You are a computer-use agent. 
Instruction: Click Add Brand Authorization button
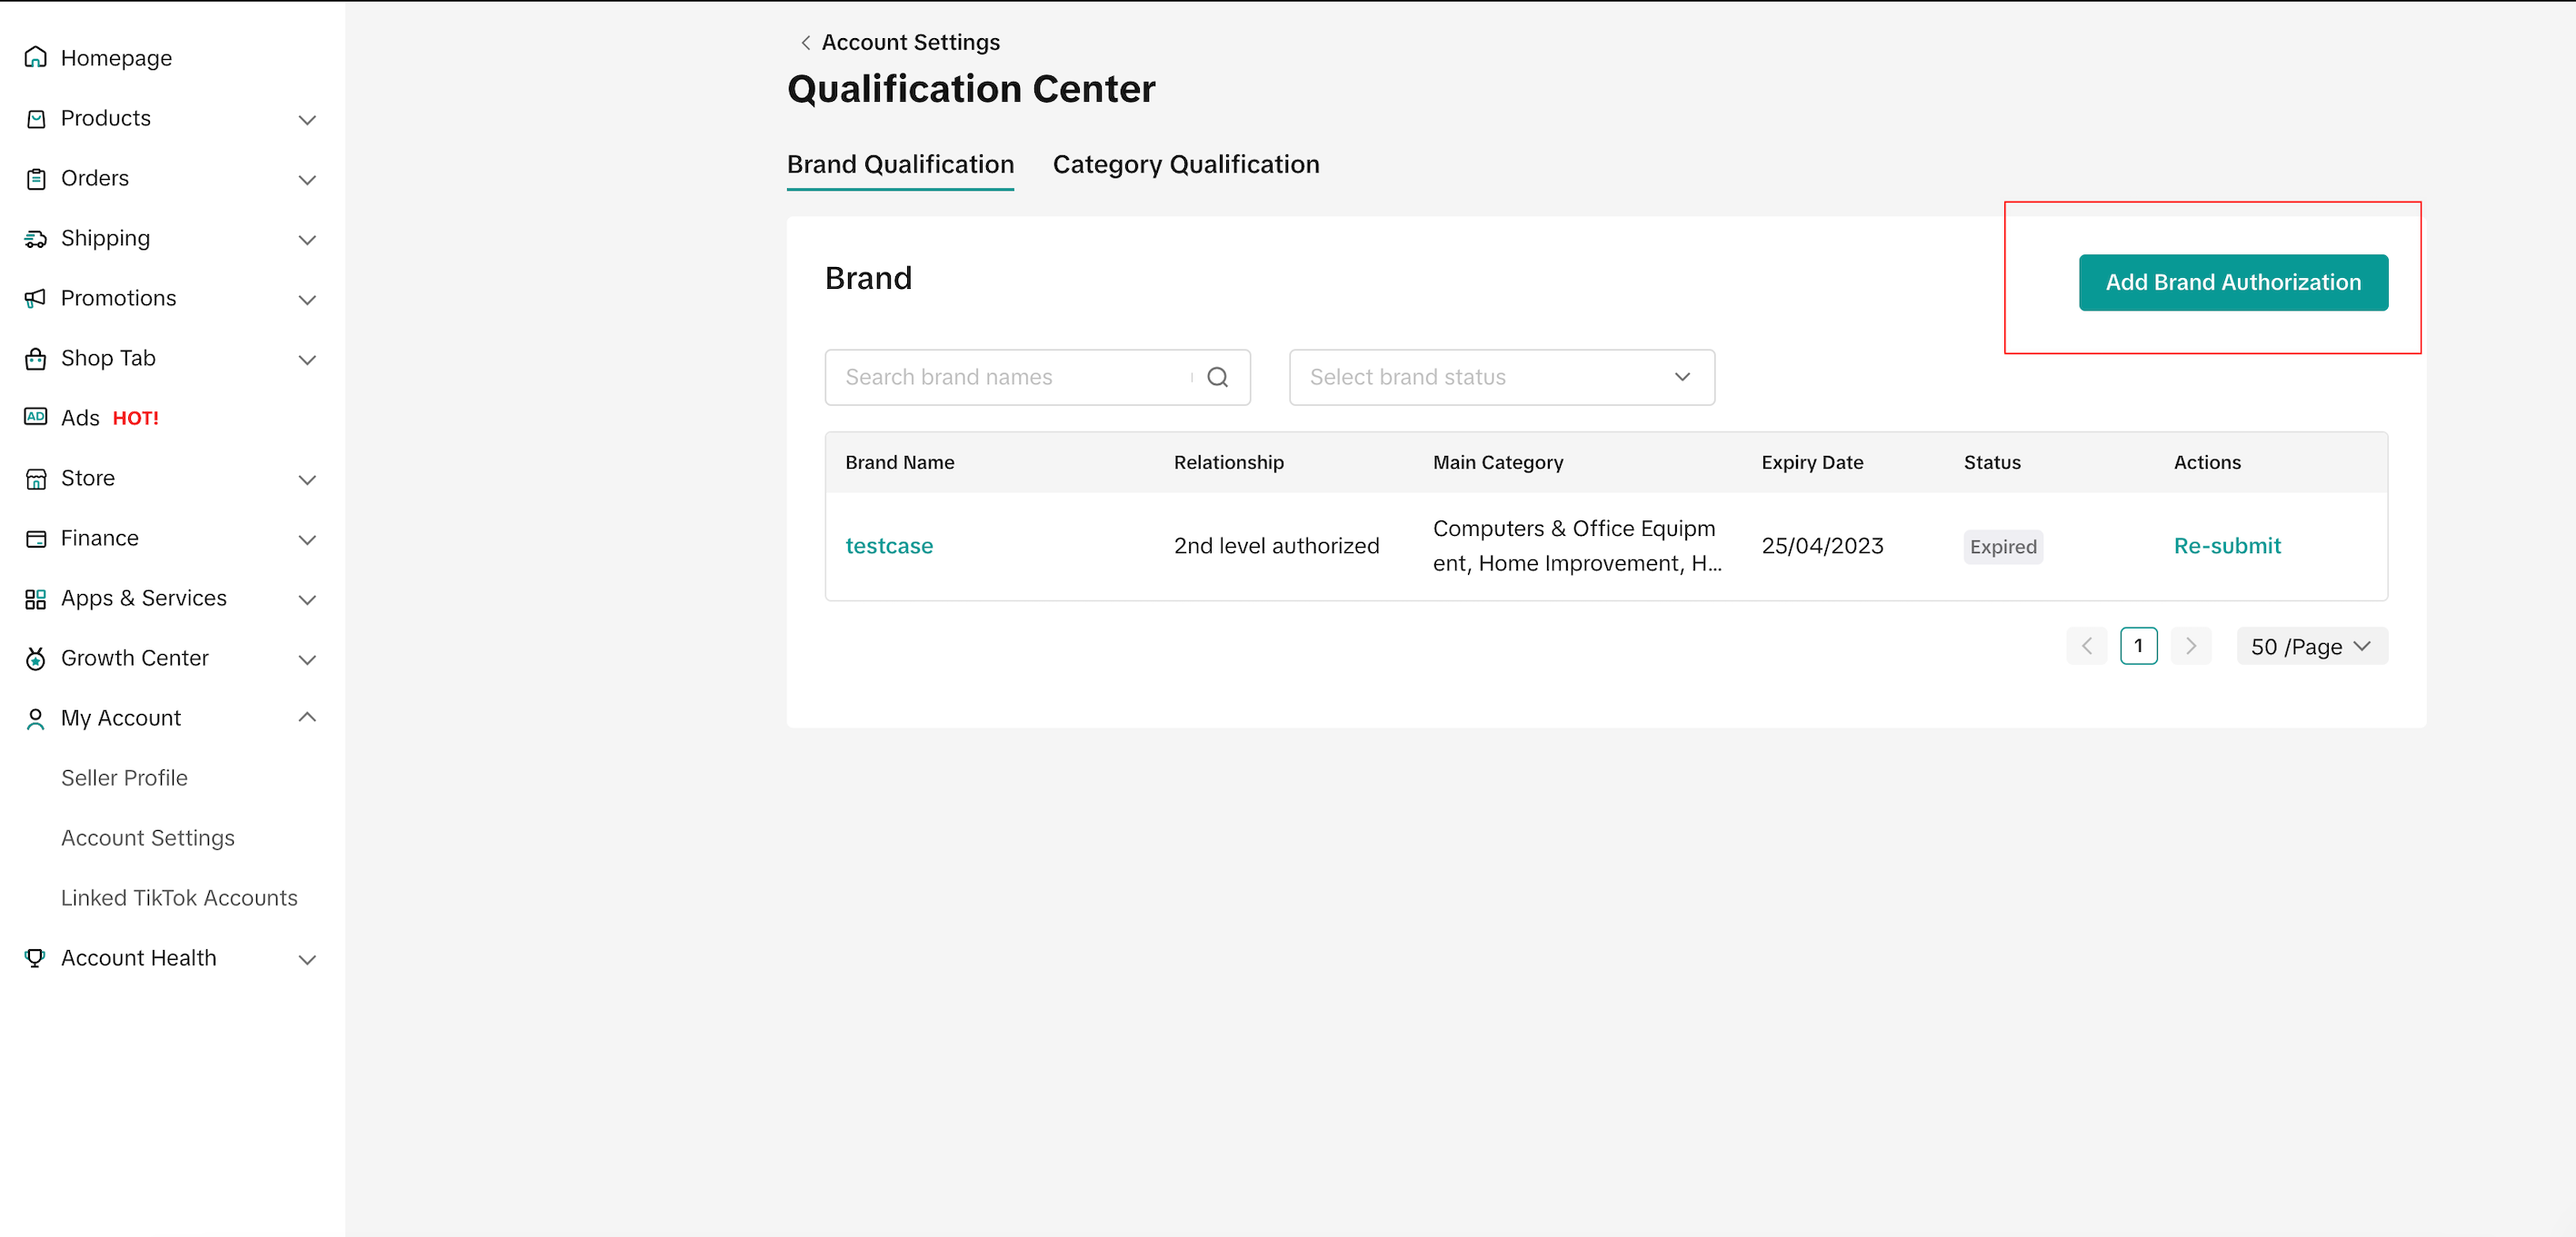(2232, 282)
